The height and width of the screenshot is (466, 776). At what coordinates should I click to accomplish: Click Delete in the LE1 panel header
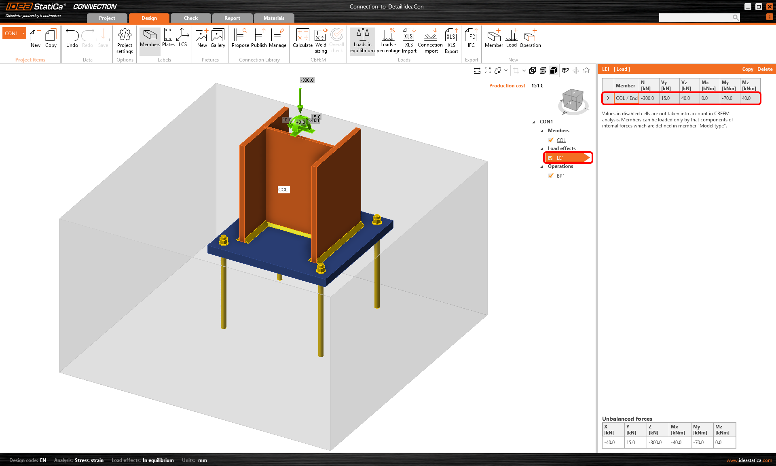tap(765, 69)
